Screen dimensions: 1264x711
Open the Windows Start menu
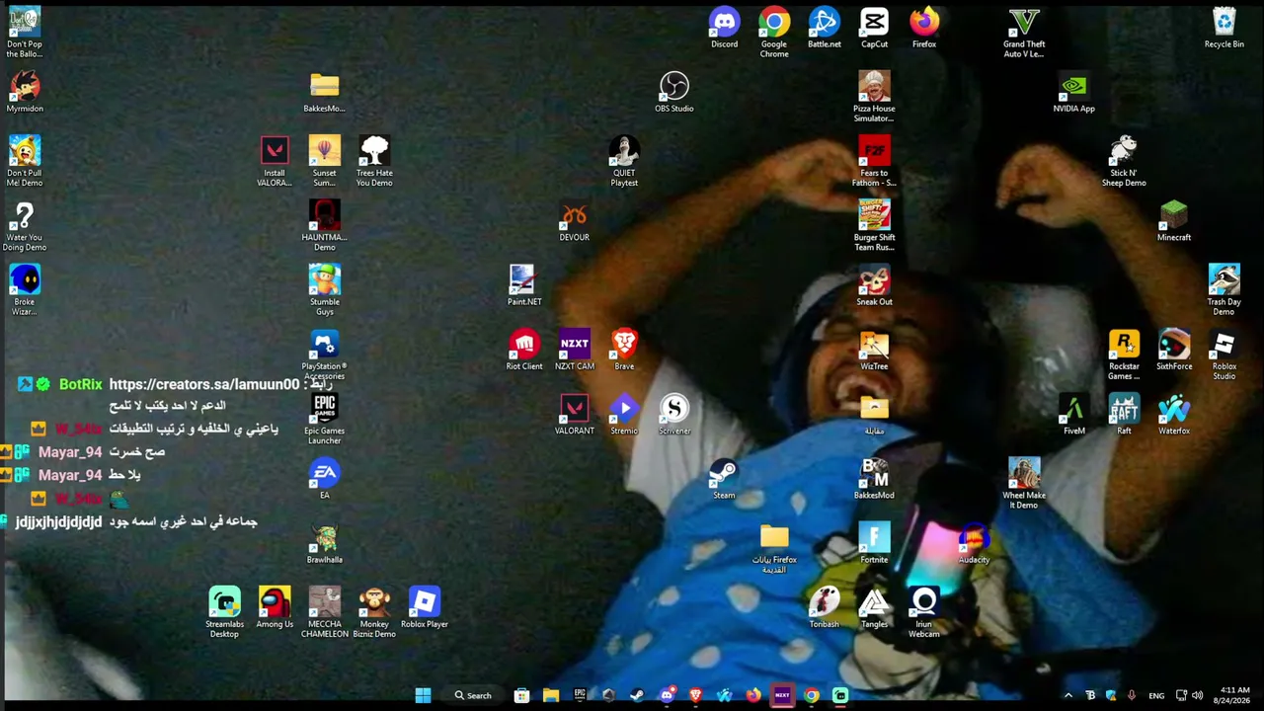pyautogui.click(x=423, y=695)
